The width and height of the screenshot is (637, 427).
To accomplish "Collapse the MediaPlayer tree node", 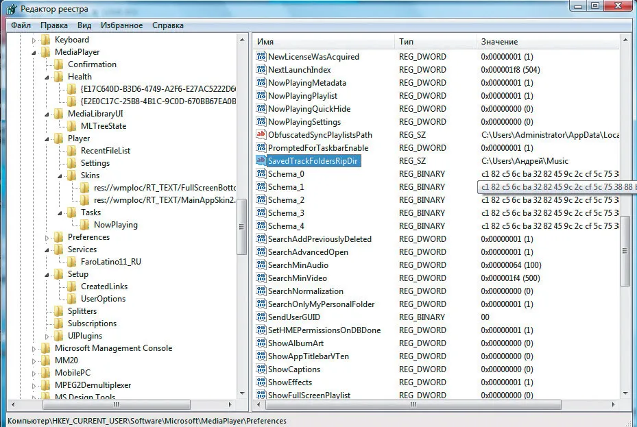I will pyautogui.click(x=34, y=52).
